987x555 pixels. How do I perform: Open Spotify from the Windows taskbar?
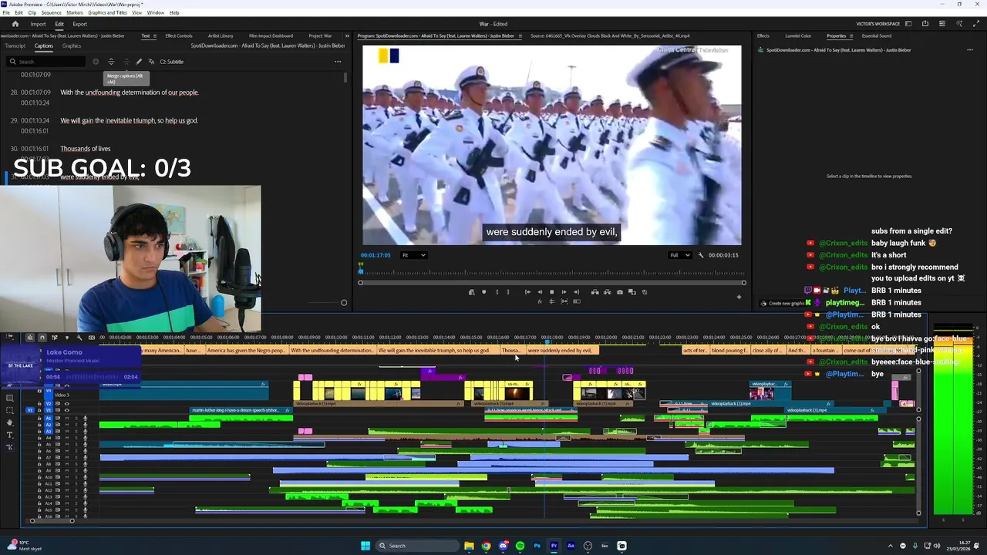pos(520,546)
